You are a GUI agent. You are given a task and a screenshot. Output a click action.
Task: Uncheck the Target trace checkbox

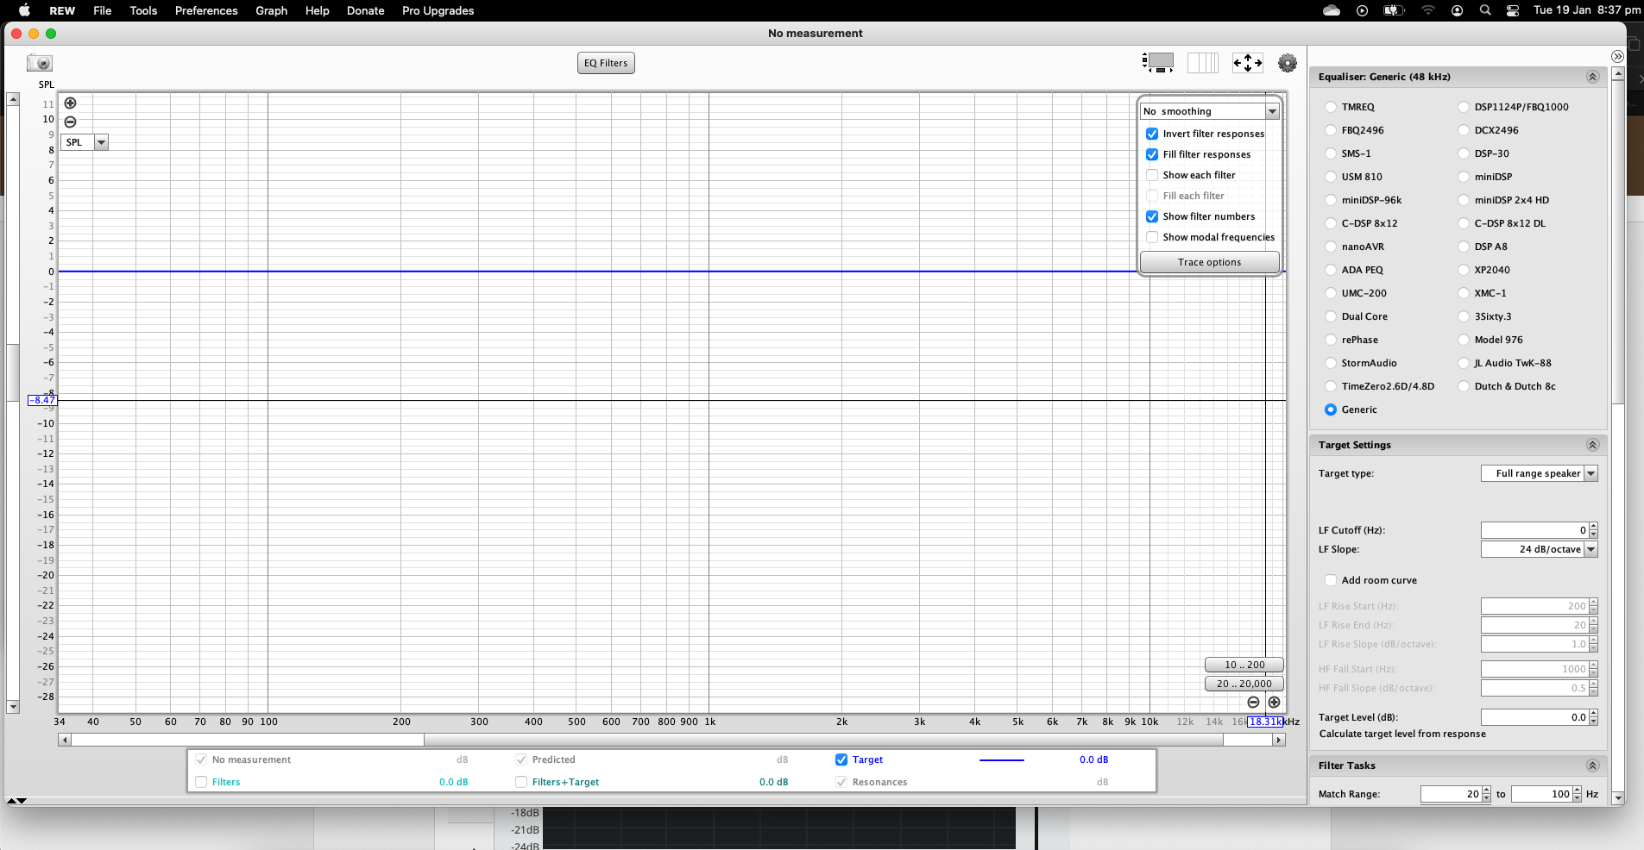pyautogui.click(x=841, y=759)
